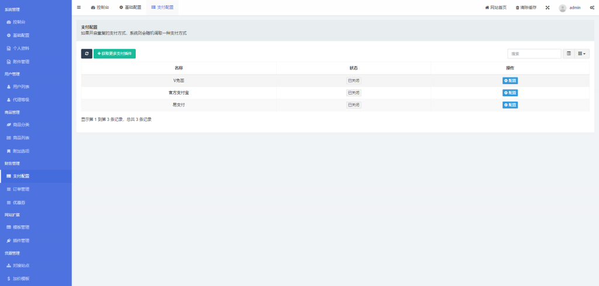Toggle 已关闭 status for 官方支付宝
This screenshot has width=599, height=286.
click(354, 93)
